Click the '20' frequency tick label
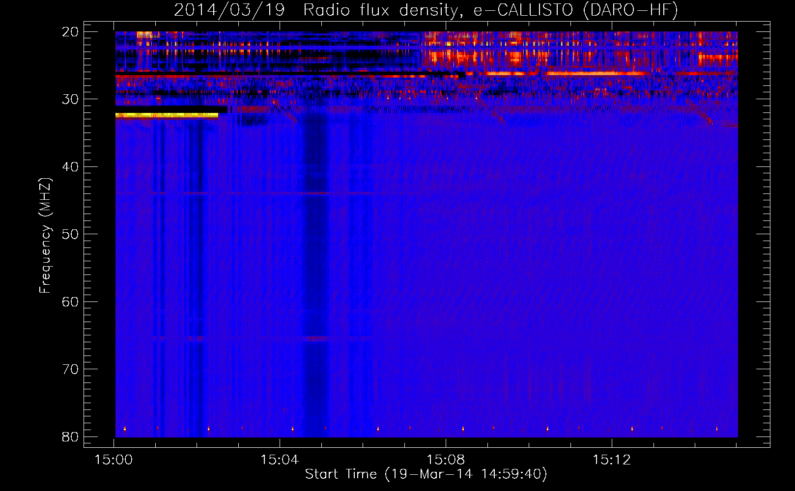The width and height of the screenshot is (795, 491). coord(70,32)
